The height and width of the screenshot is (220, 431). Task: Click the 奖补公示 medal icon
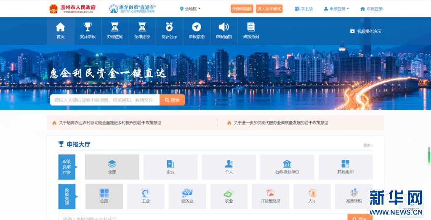pyautogui.click(x=169, y=27)
